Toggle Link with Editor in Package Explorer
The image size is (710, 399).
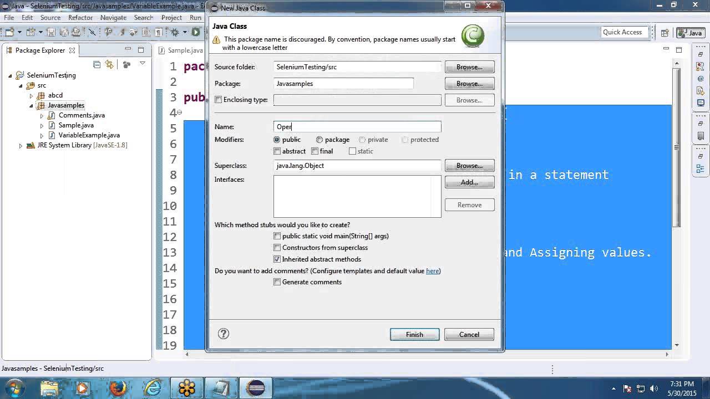(109, 64)
